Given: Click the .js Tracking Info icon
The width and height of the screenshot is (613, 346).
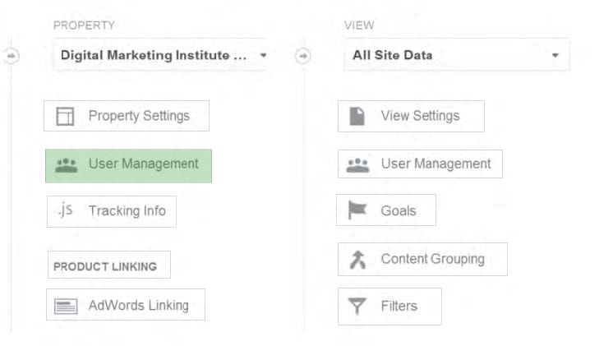Looking at the screenshot, I should pos(65,210).
